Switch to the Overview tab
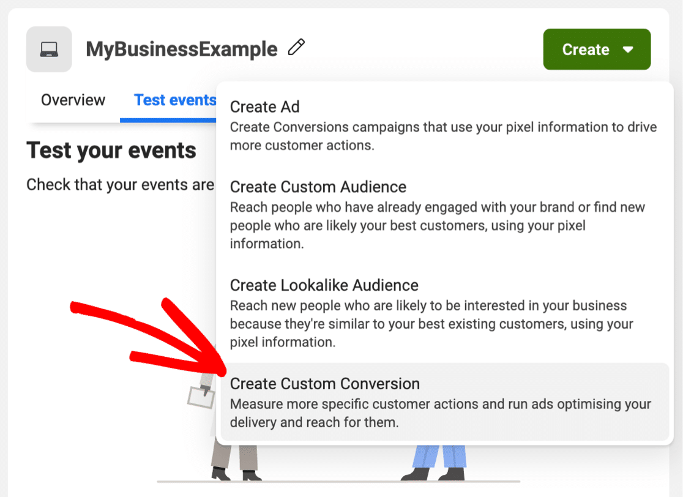This screenshot has height=497, width=683. (x=73, y=100)
